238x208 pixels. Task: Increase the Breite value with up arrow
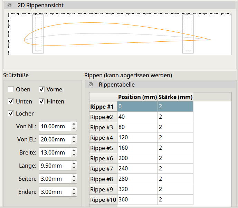[x=74, y=150]
